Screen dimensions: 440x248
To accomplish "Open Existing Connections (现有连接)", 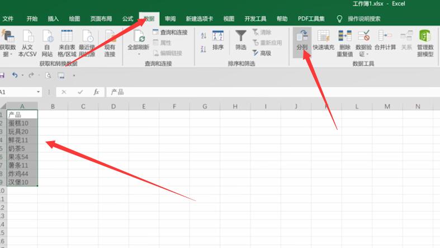I will click(x=110, y=43).
